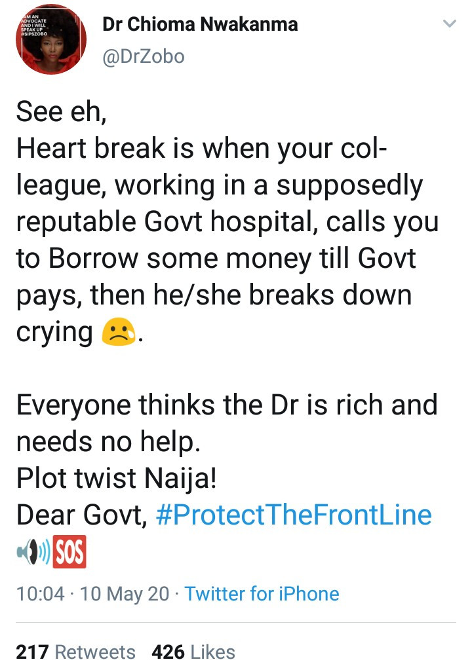Viewport: 472px width, 666px height.
Task: Open Dr Chioma Nwakanma's profile picture
Action: [51, 39]
